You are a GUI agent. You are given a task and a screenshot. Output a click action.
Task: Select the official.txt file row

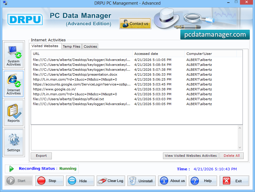coord(137,99)
